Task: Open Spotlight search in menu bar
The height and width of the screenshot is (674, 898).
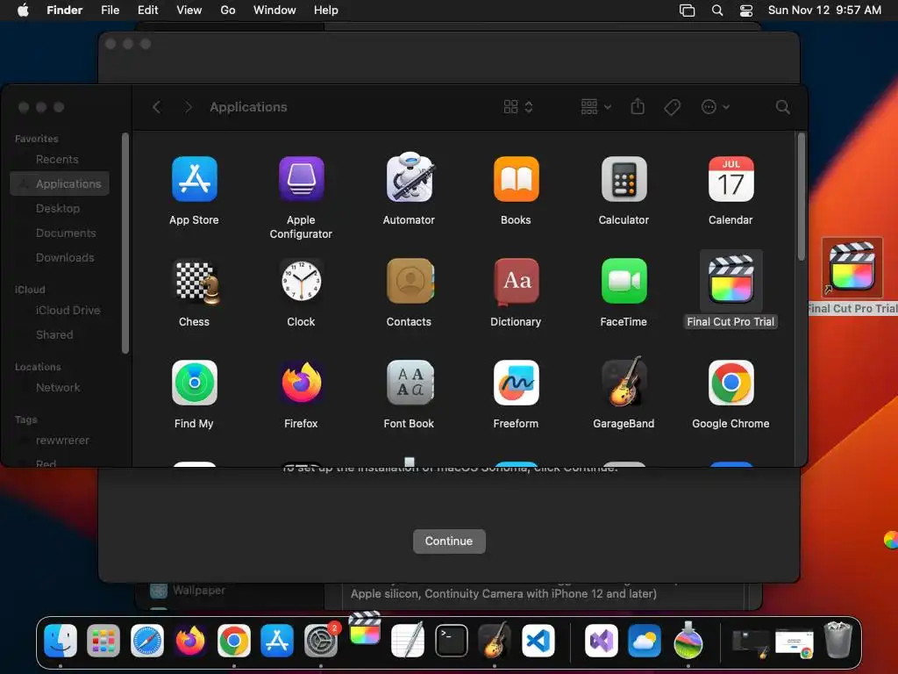Action: tap(717, 11)
